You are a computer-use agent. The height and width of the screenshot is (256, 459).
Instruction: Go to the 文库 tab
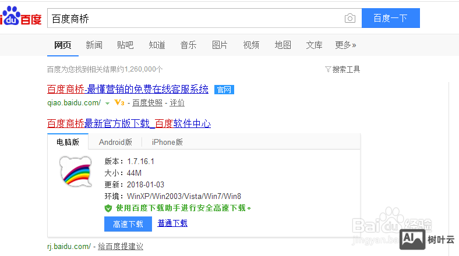[314, 45]
